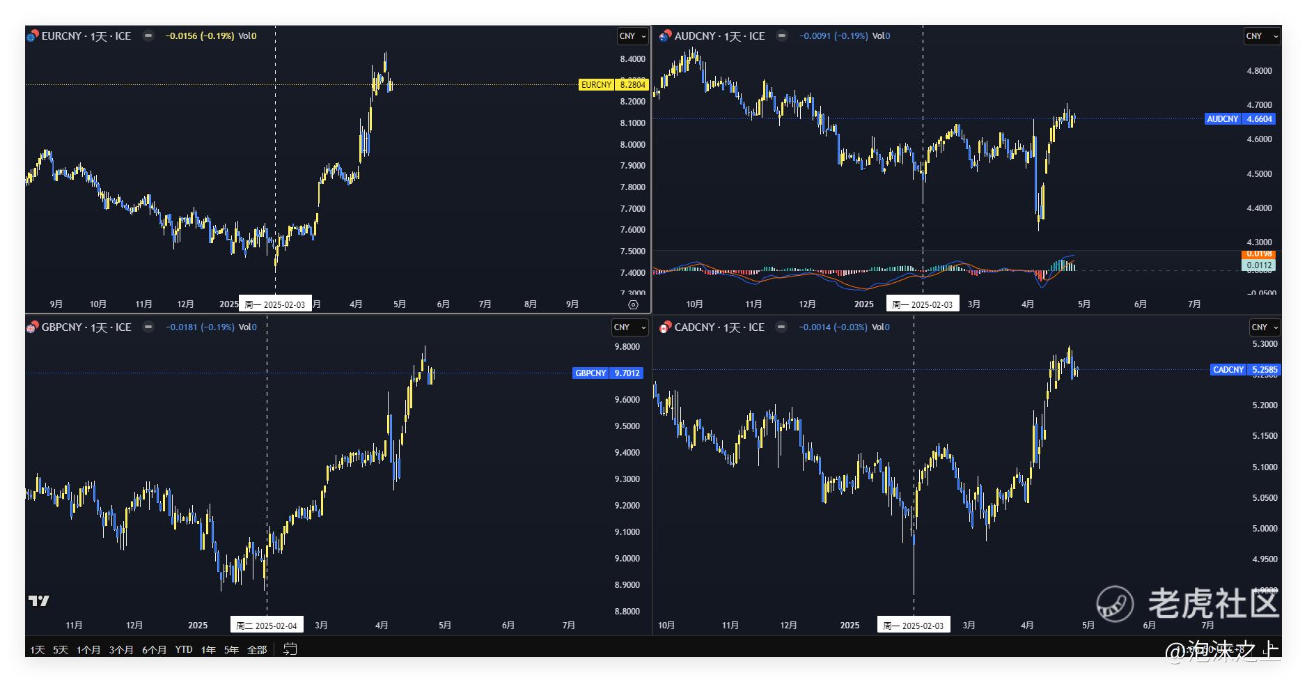Click the TradingView logo in GBPCNY chart
1307x682 pixels.
click(39, 600)
